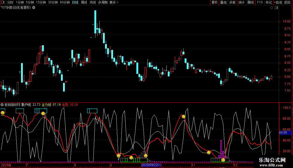Click the month 8 label on time axis
This screenshot has width=293, height=168.
[75, 165]
